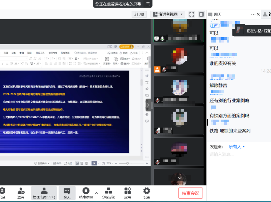Click the Stop Recording (结束录制) icon
This screenshot has width=271, height=202.
pos(86,193)
